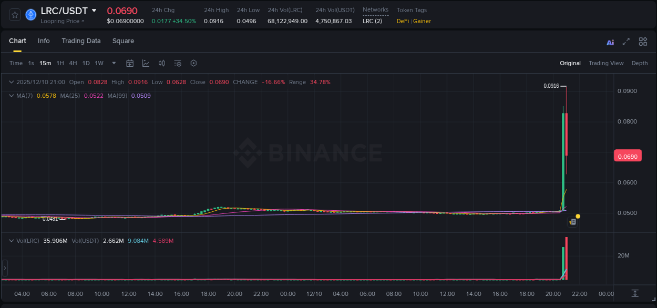Screen dimensions: 657x308
Task: Open the LRC/USDT pair selector dropdown
Action: tap(94, 10)
